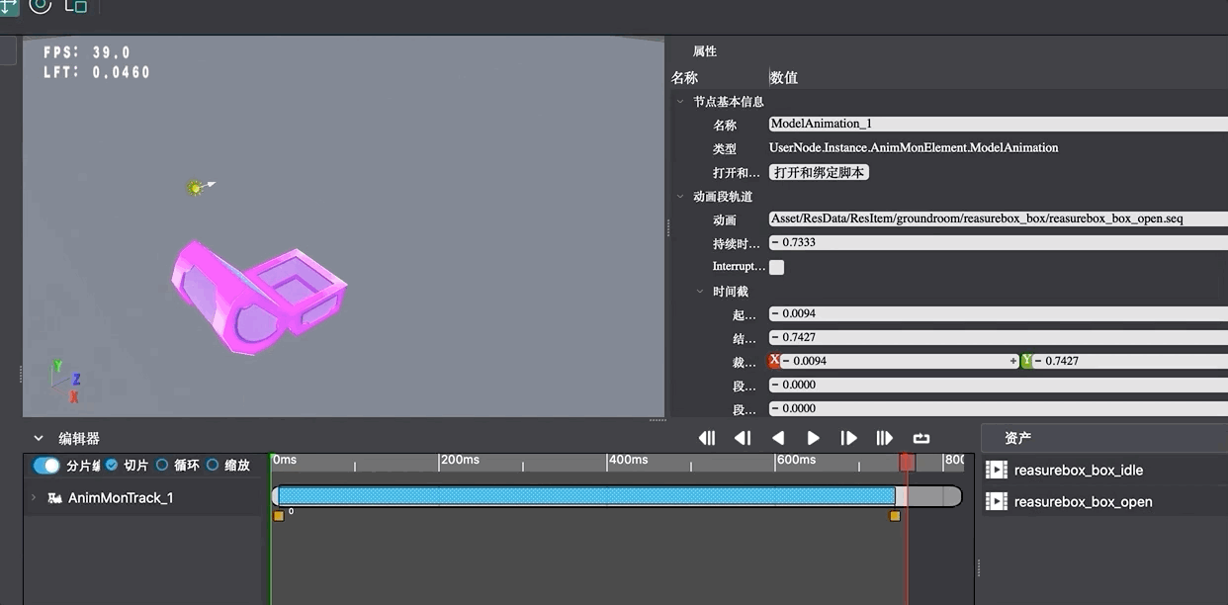Collapse the 时间截 section
This screenshot has height=605, width=1228.
[x=700, y=292]
